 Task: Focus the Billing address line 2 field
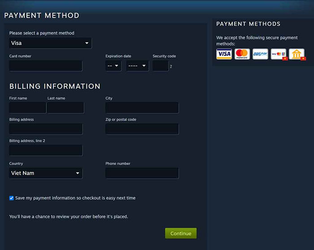coord(46,150)
